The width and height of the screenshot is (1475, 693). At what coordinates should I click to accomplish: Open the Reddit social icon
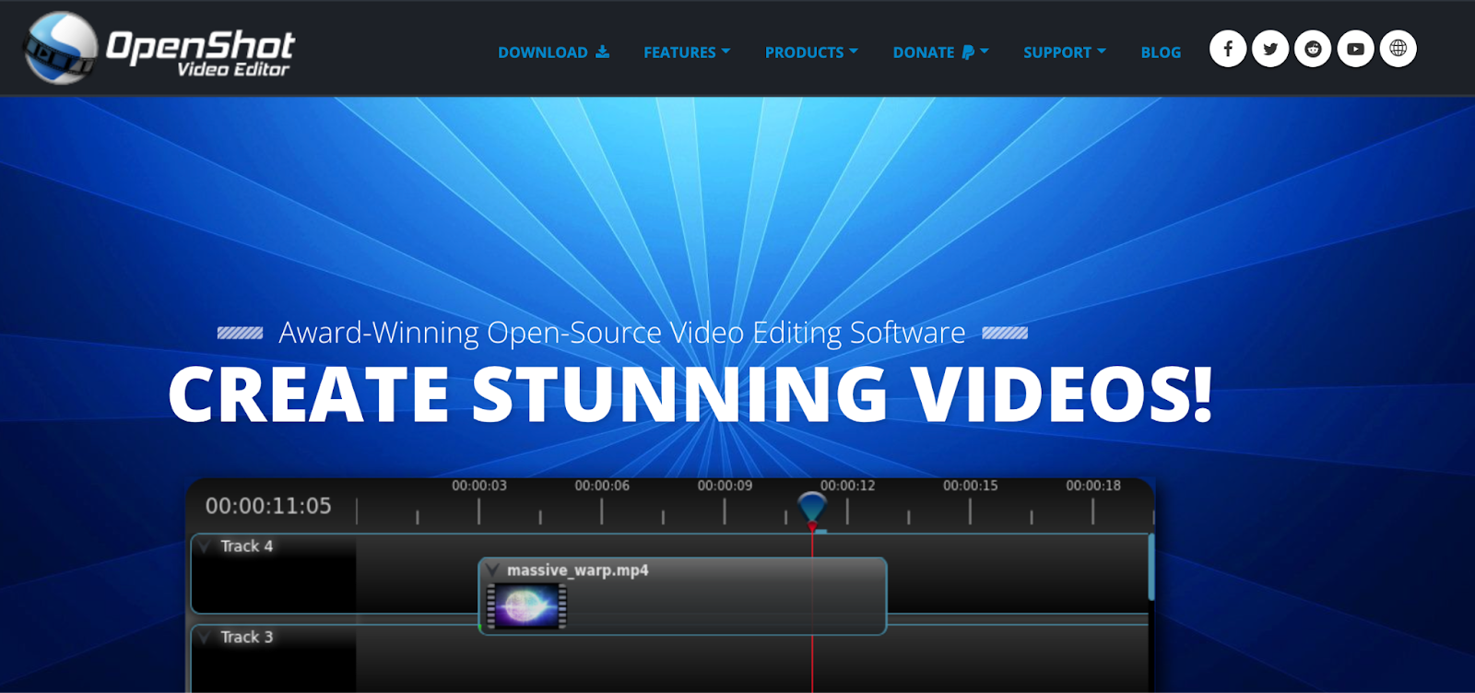(1313, 49)
